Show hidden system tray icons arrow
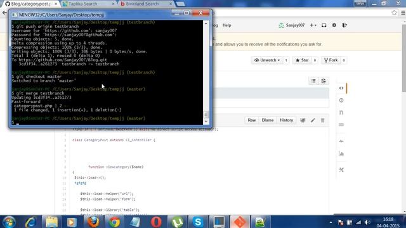This screenshot has width=406, height=228. tap(331, 222)
